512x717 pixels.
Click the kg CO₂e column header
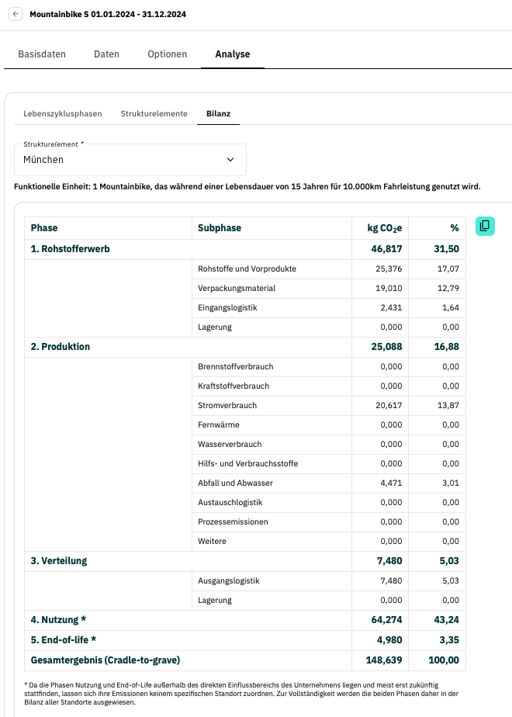click(384, 228)
